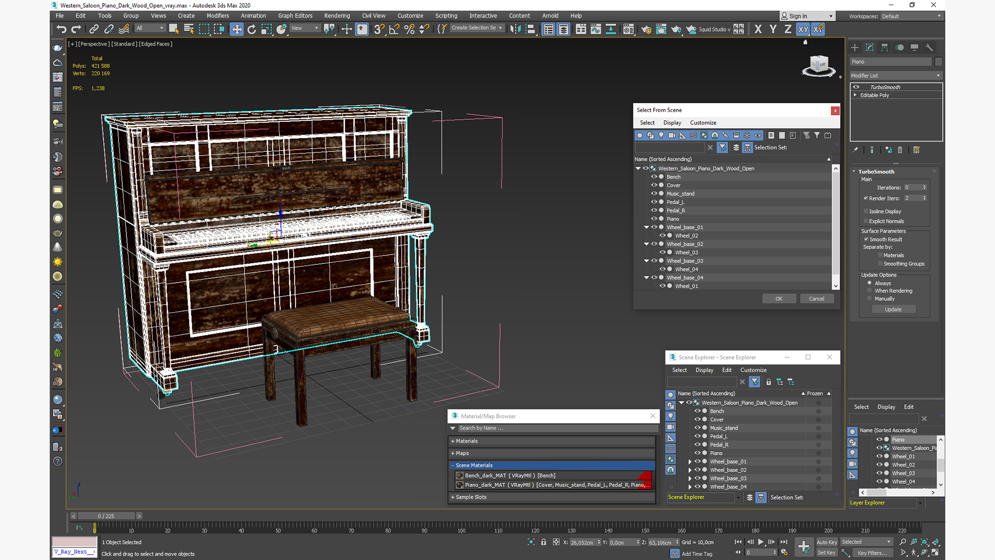Viewport: 995px width, 560px height.
Task: Open Display menu in Scene Explorer window
Action: click(x=704, y=370)
